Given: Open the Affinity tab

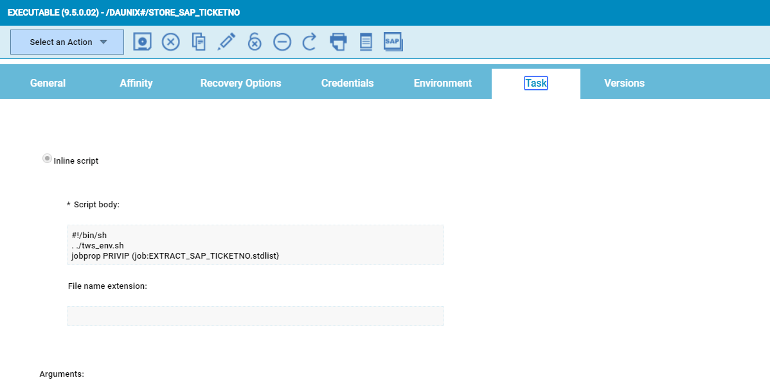Looking at the screenshot, I should (136, 83).
